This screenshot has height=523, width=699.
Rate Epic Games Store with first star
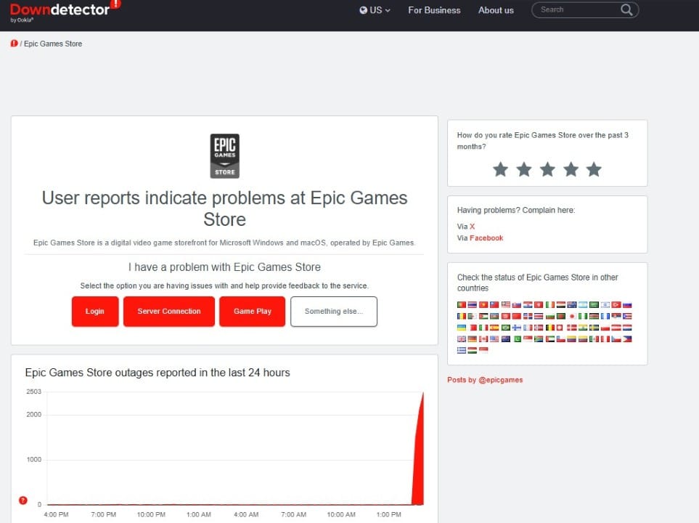501,169
